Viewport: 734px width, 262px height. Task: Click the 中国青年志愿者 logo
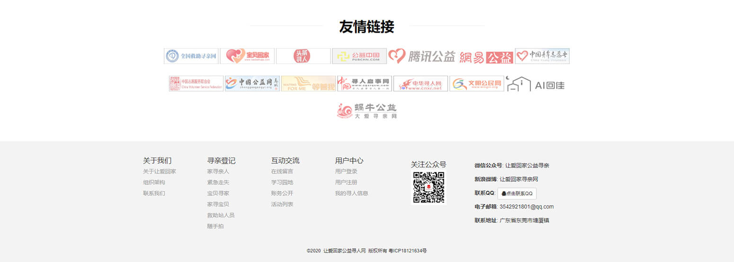pos(542,56)
